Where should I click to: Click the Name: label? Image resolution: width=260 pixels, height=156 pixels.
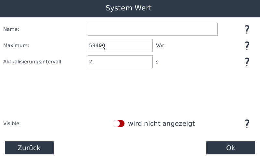click(x=11, y=29)
